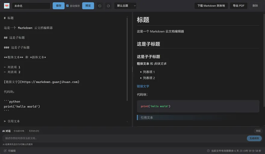Click the app logo icon
265x154 pixels.
click(7, 6)
